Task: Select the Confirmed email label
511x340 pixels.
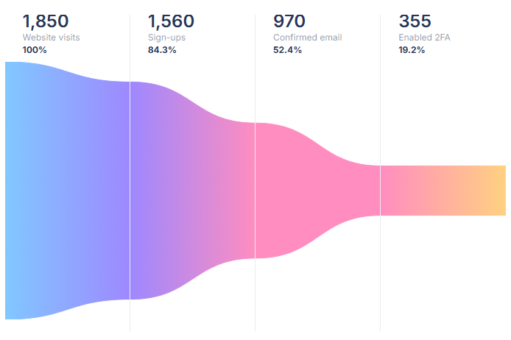Action: click(307, 38)
